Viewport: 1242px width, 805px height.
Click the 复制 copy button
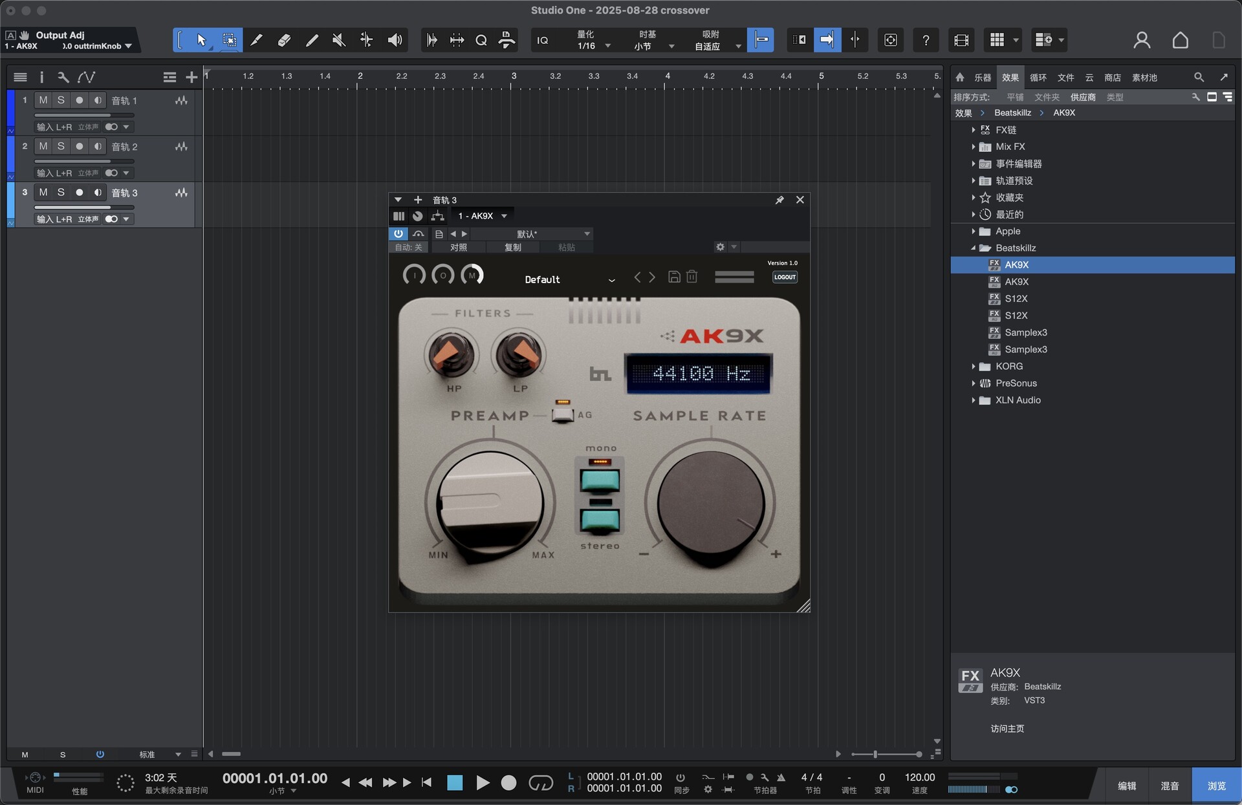[513, 247]
